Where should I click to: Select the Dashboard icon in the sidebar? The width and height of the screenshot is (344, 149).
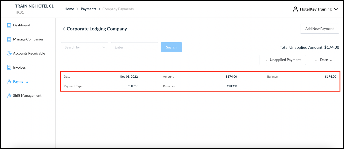(x=9, y=25)
